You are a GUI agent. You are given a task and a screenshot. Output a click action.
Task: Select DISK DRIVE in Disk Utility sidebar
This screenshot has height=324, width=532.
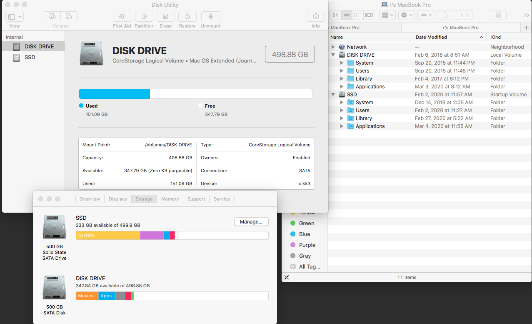(33, 46)
